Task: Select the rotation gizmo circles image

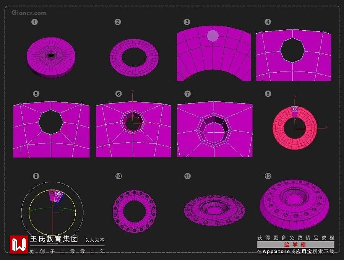Action: 52,212
